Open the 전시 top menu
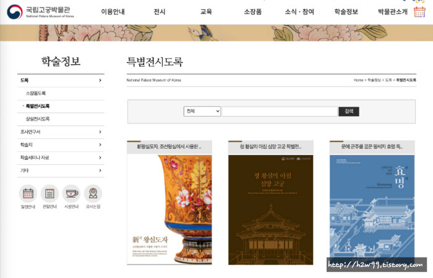The image size is (433, 278). (160, 12)
